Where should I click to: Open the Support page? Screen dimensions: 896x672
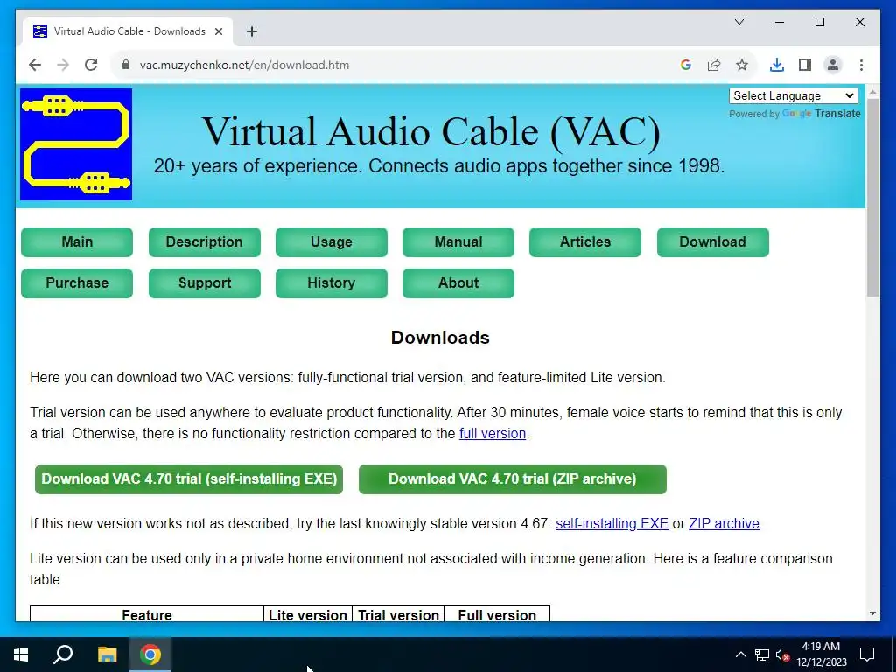point(205,283)
